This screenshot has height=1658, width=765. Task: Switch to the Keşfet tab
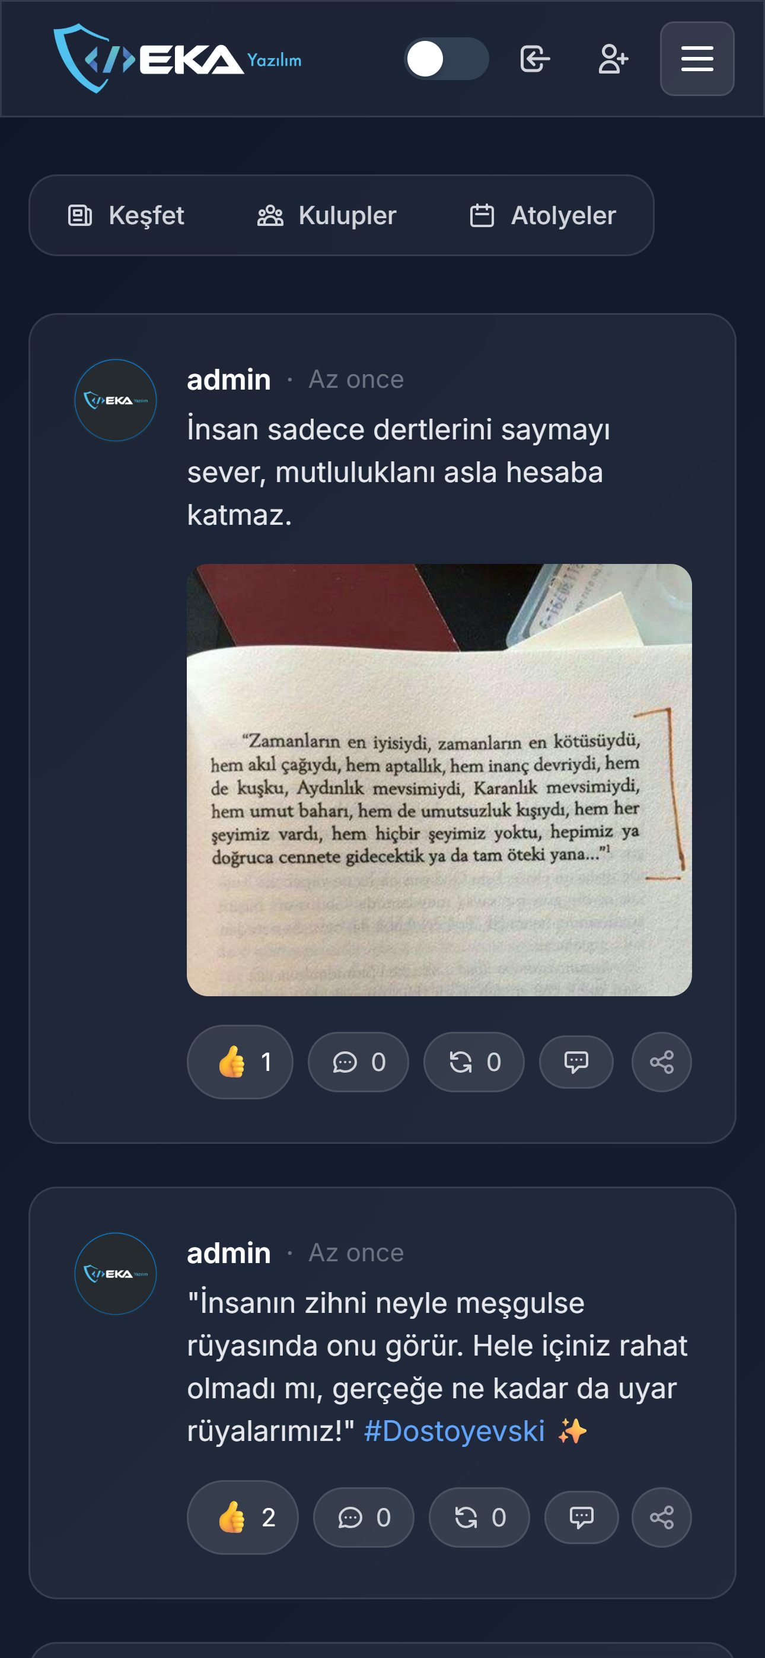(x=126, y=215)
